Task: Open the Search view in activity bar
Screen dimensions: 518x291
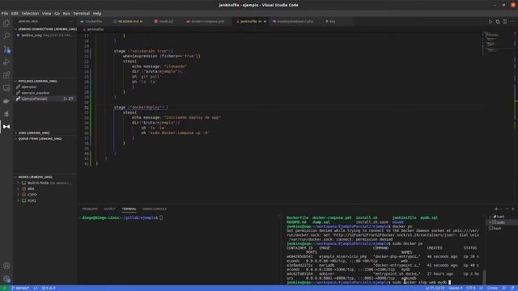Action: 6,36
